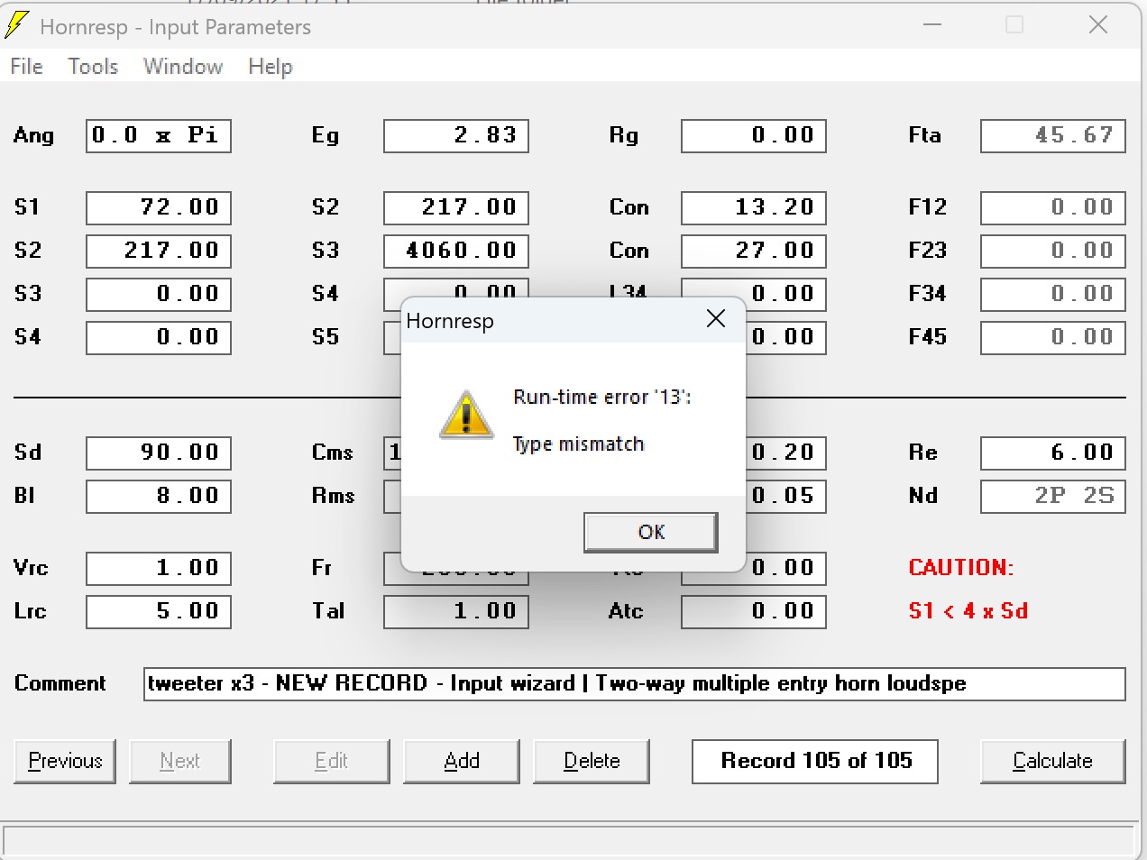Delete the current record
Image resolution: width=1147 pixels, height=860 pixels.
pos(592,761)
